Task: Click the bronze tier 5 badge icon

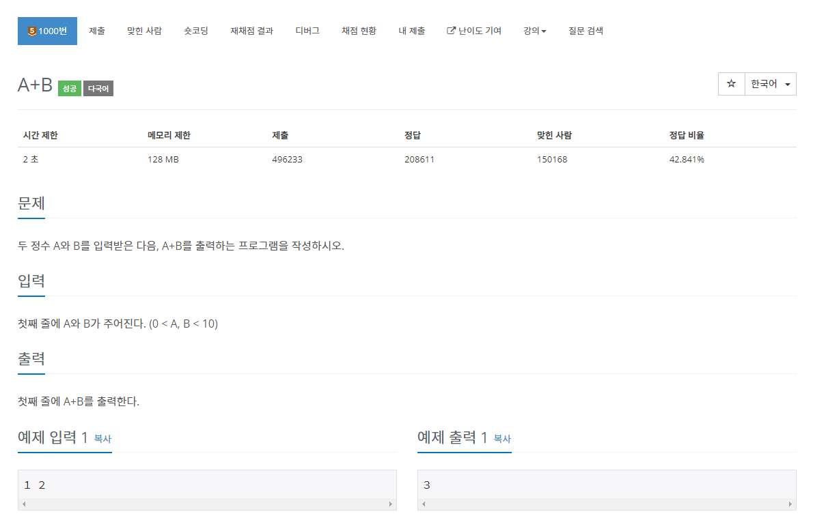Action: point(31,31)
